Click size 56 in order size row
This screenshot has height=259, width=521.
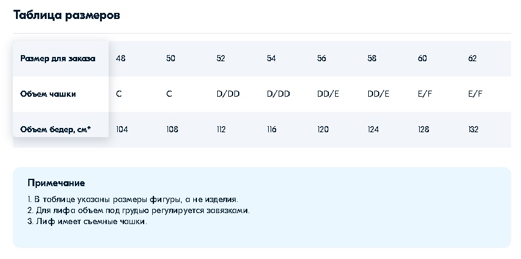pyautogui.click(x=322, y=59)
